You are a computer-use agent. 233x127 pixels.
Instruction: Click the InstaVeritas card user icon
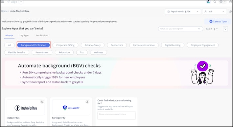[42, 102]
